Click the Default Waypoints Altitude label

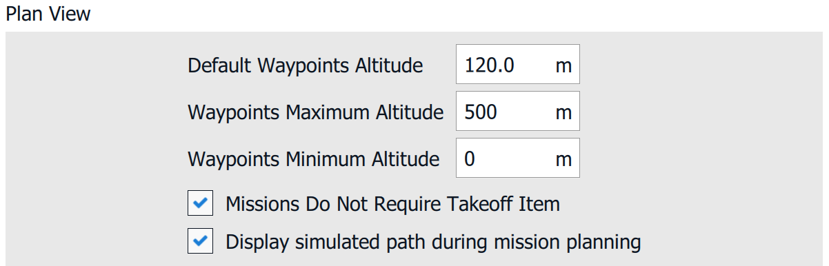[x=305, y=66]
